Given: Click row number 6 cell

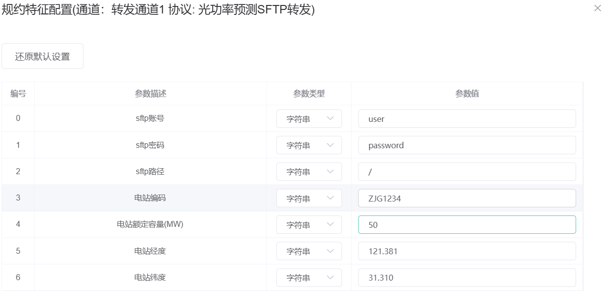Looking at the screenshot, I should point(18,277).
